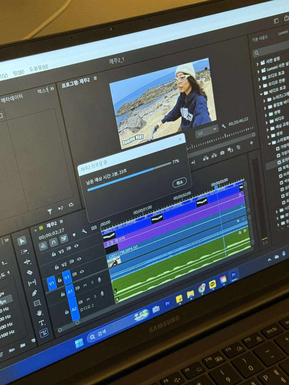Open the 창(W) menu
Image resolution: width=289 pixels, height=385 pixels.
(x=19, y=73)
